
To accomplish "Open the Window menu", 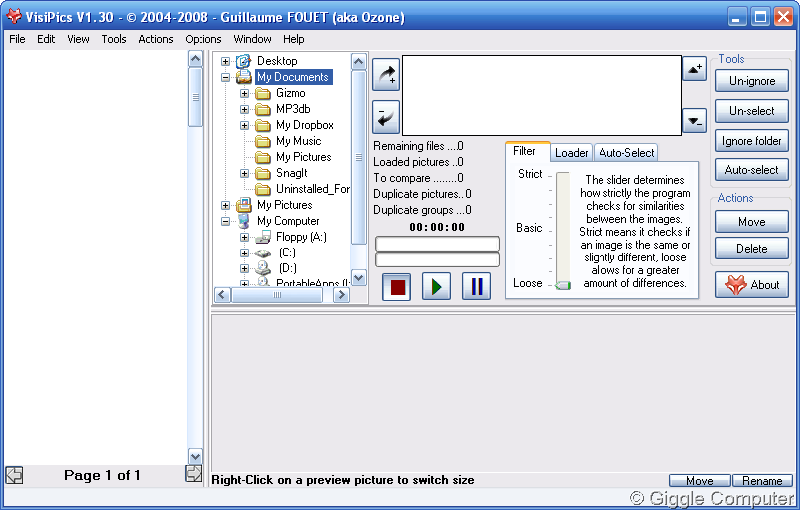I will pyautogui.click(x=252, y=39).
